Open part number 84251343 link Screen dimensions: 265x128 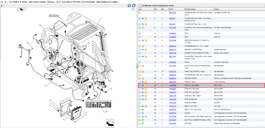(x=173, y=53)
